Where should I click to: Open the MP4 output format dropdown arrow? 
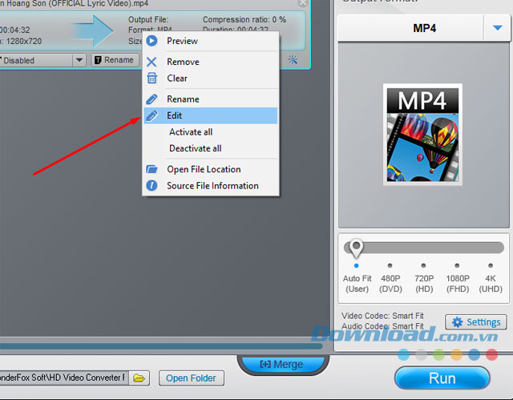pos(497,28)
